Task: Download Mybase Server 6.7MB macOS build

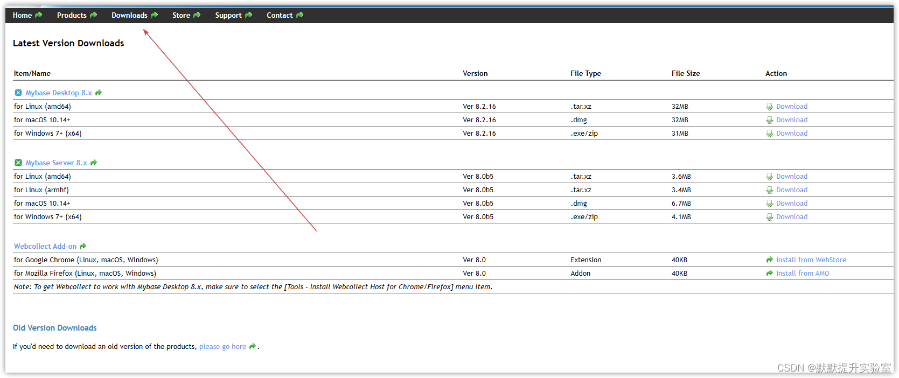Action: 792,203
